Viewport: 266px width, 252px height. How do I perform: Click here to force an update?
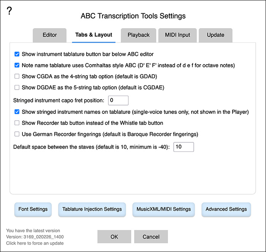point(35,243)
